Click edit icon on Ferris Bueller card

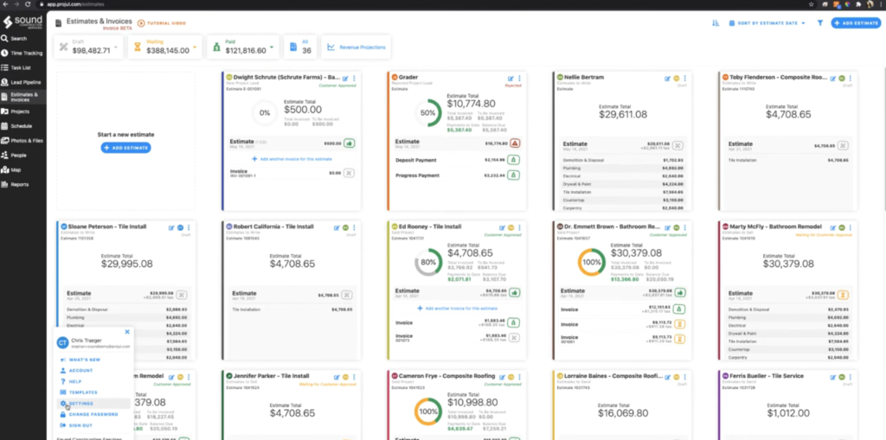click(833, 377)
